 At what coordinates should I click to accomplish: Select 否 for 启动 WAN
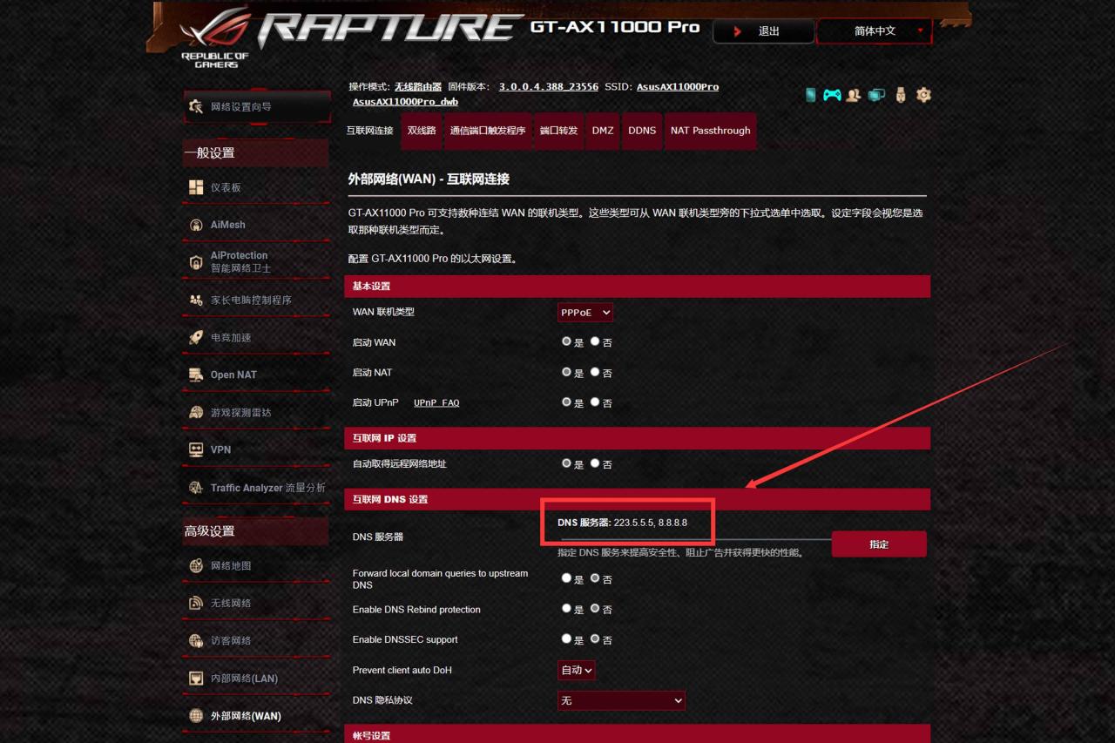tap(595, 341)
